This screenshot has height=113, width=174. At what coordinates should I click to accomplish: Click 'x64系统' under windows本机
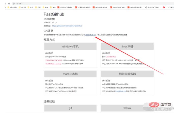(x=49, y=53)
